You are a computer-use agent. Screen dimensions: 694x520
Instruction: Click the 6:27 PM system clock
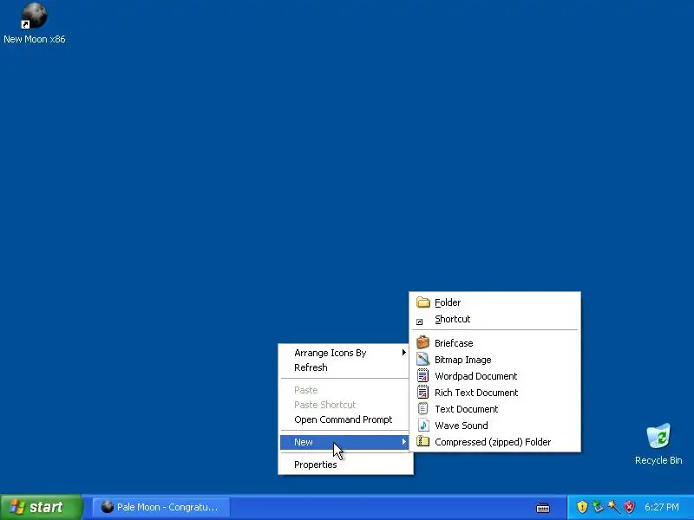(x=662, y=507)
